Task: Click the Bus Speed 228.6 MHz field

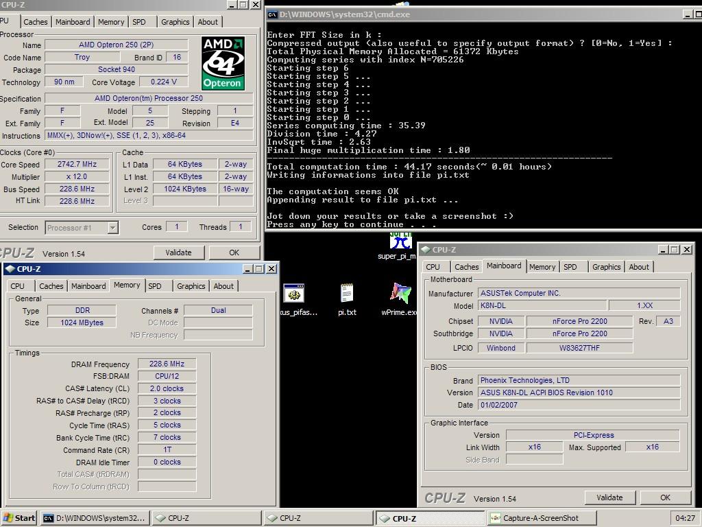Action: (77, 189)
